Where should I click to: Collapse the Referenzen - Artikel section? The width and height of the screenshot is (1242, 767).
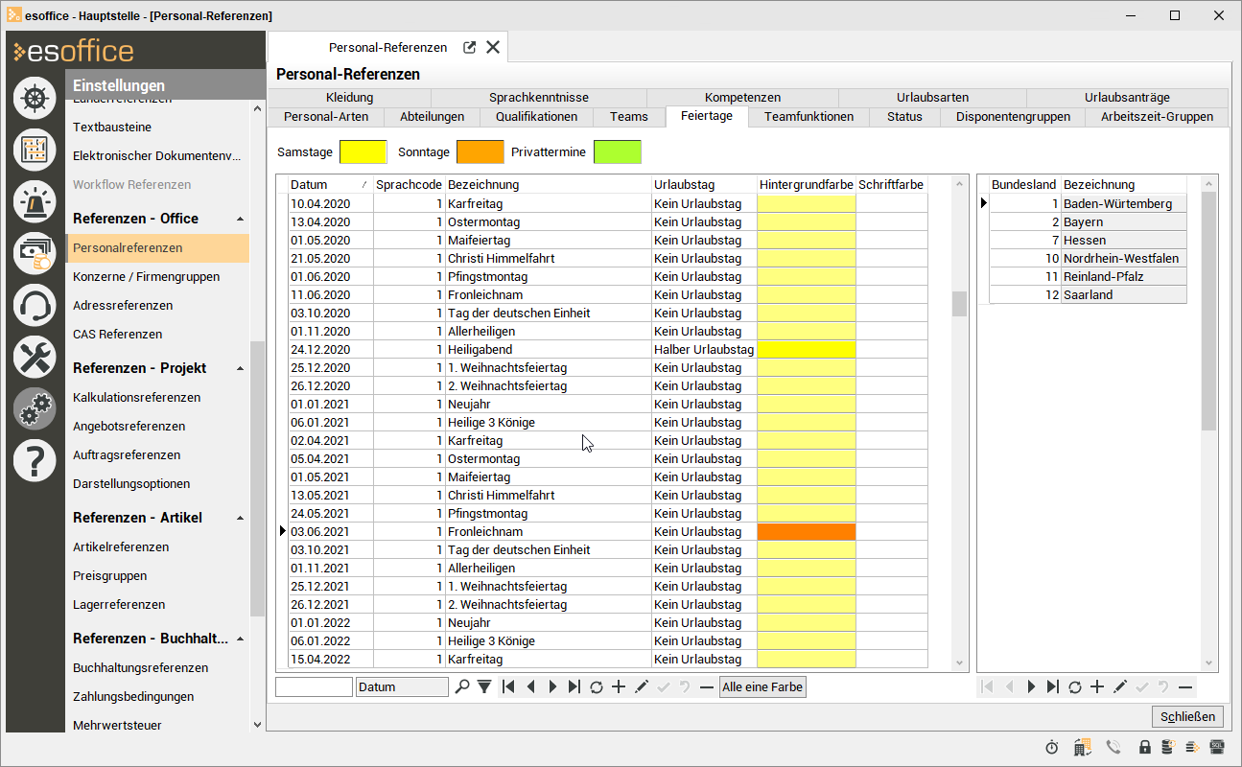tap(241, 519)
